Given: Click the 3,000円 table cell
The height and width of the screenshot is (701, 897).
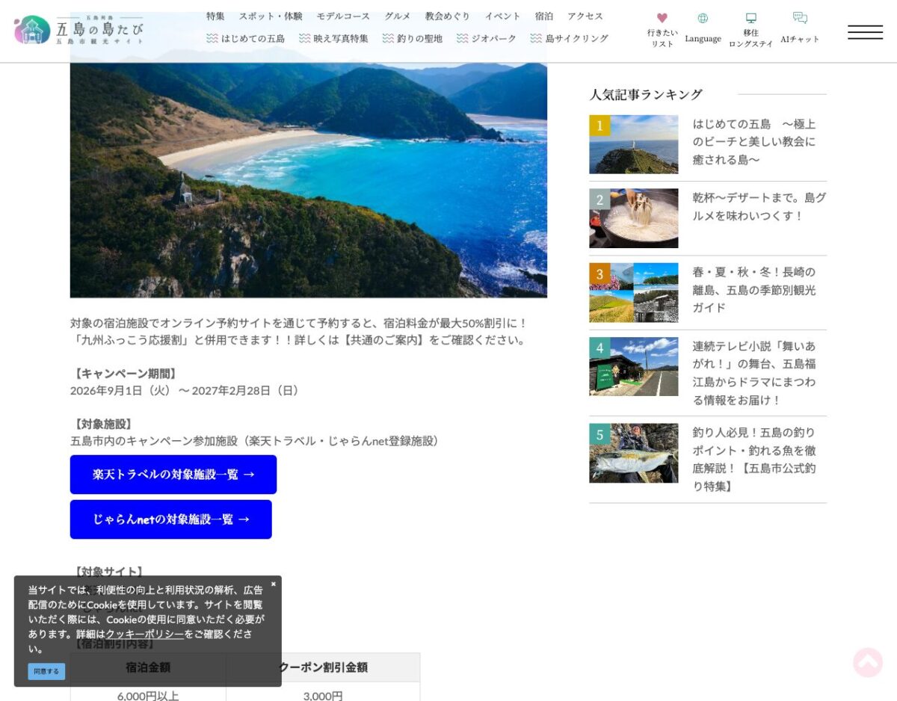Looking at the screenshot, I should pos(323,693).
